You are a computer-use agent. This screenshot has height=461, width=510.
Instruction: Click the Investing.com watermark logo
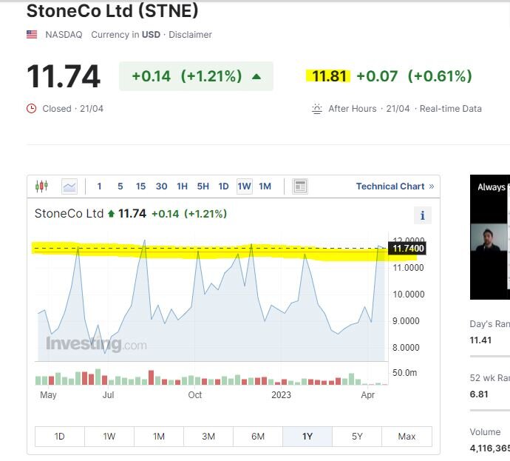[x=96, y=344]
